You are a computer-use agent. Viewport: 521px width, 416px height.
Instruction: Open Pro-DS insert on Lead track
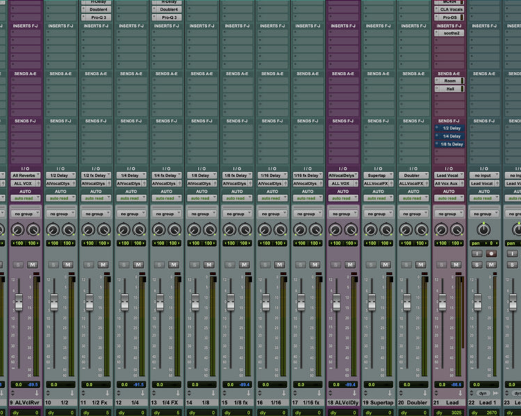[449, 17]
